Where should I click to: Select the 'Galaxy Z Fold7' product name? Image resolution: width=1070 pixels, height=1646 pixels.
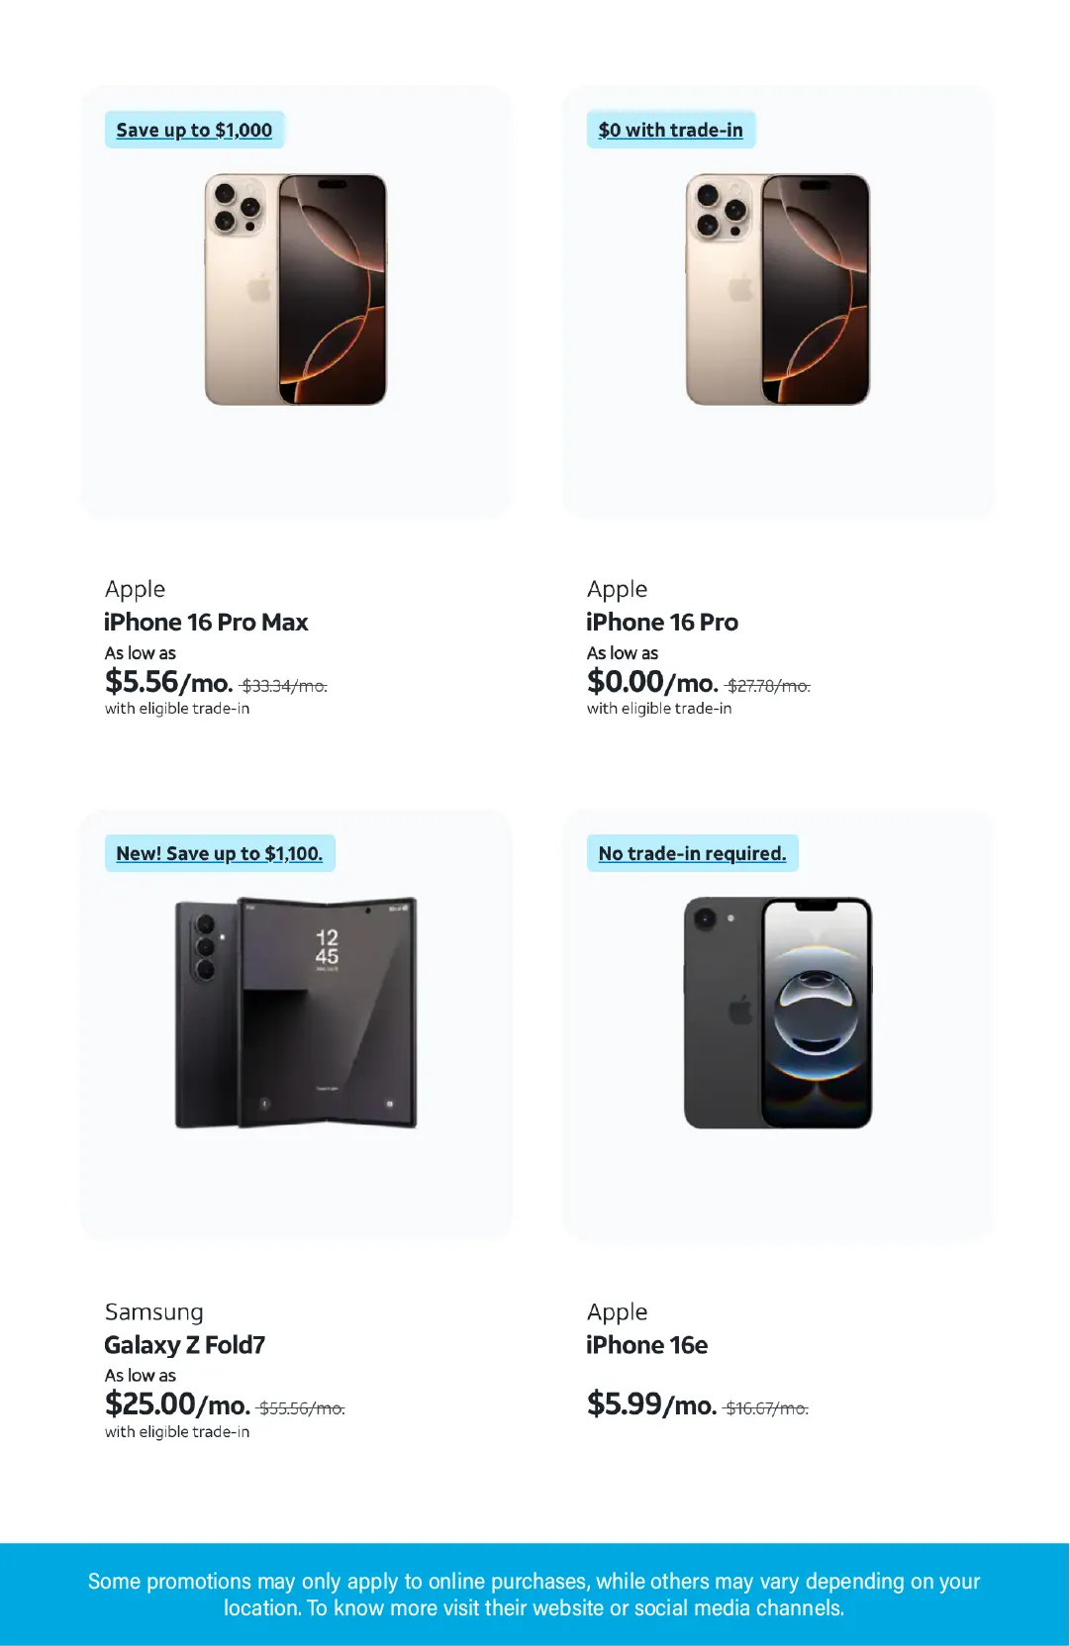184,1345
